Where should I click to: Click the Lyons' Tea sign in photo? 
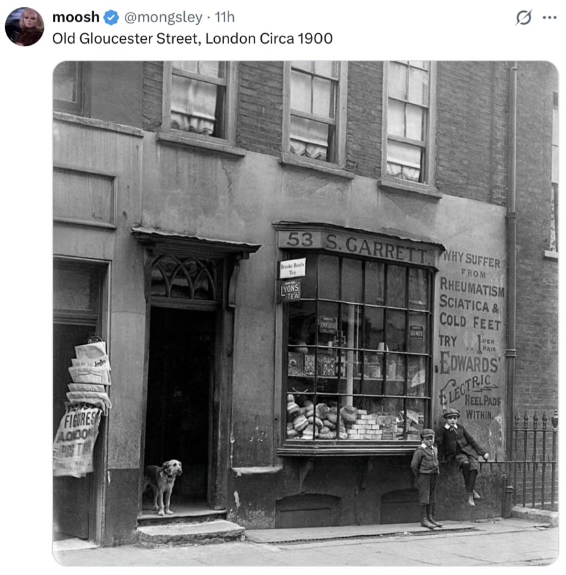coord(290,291)
